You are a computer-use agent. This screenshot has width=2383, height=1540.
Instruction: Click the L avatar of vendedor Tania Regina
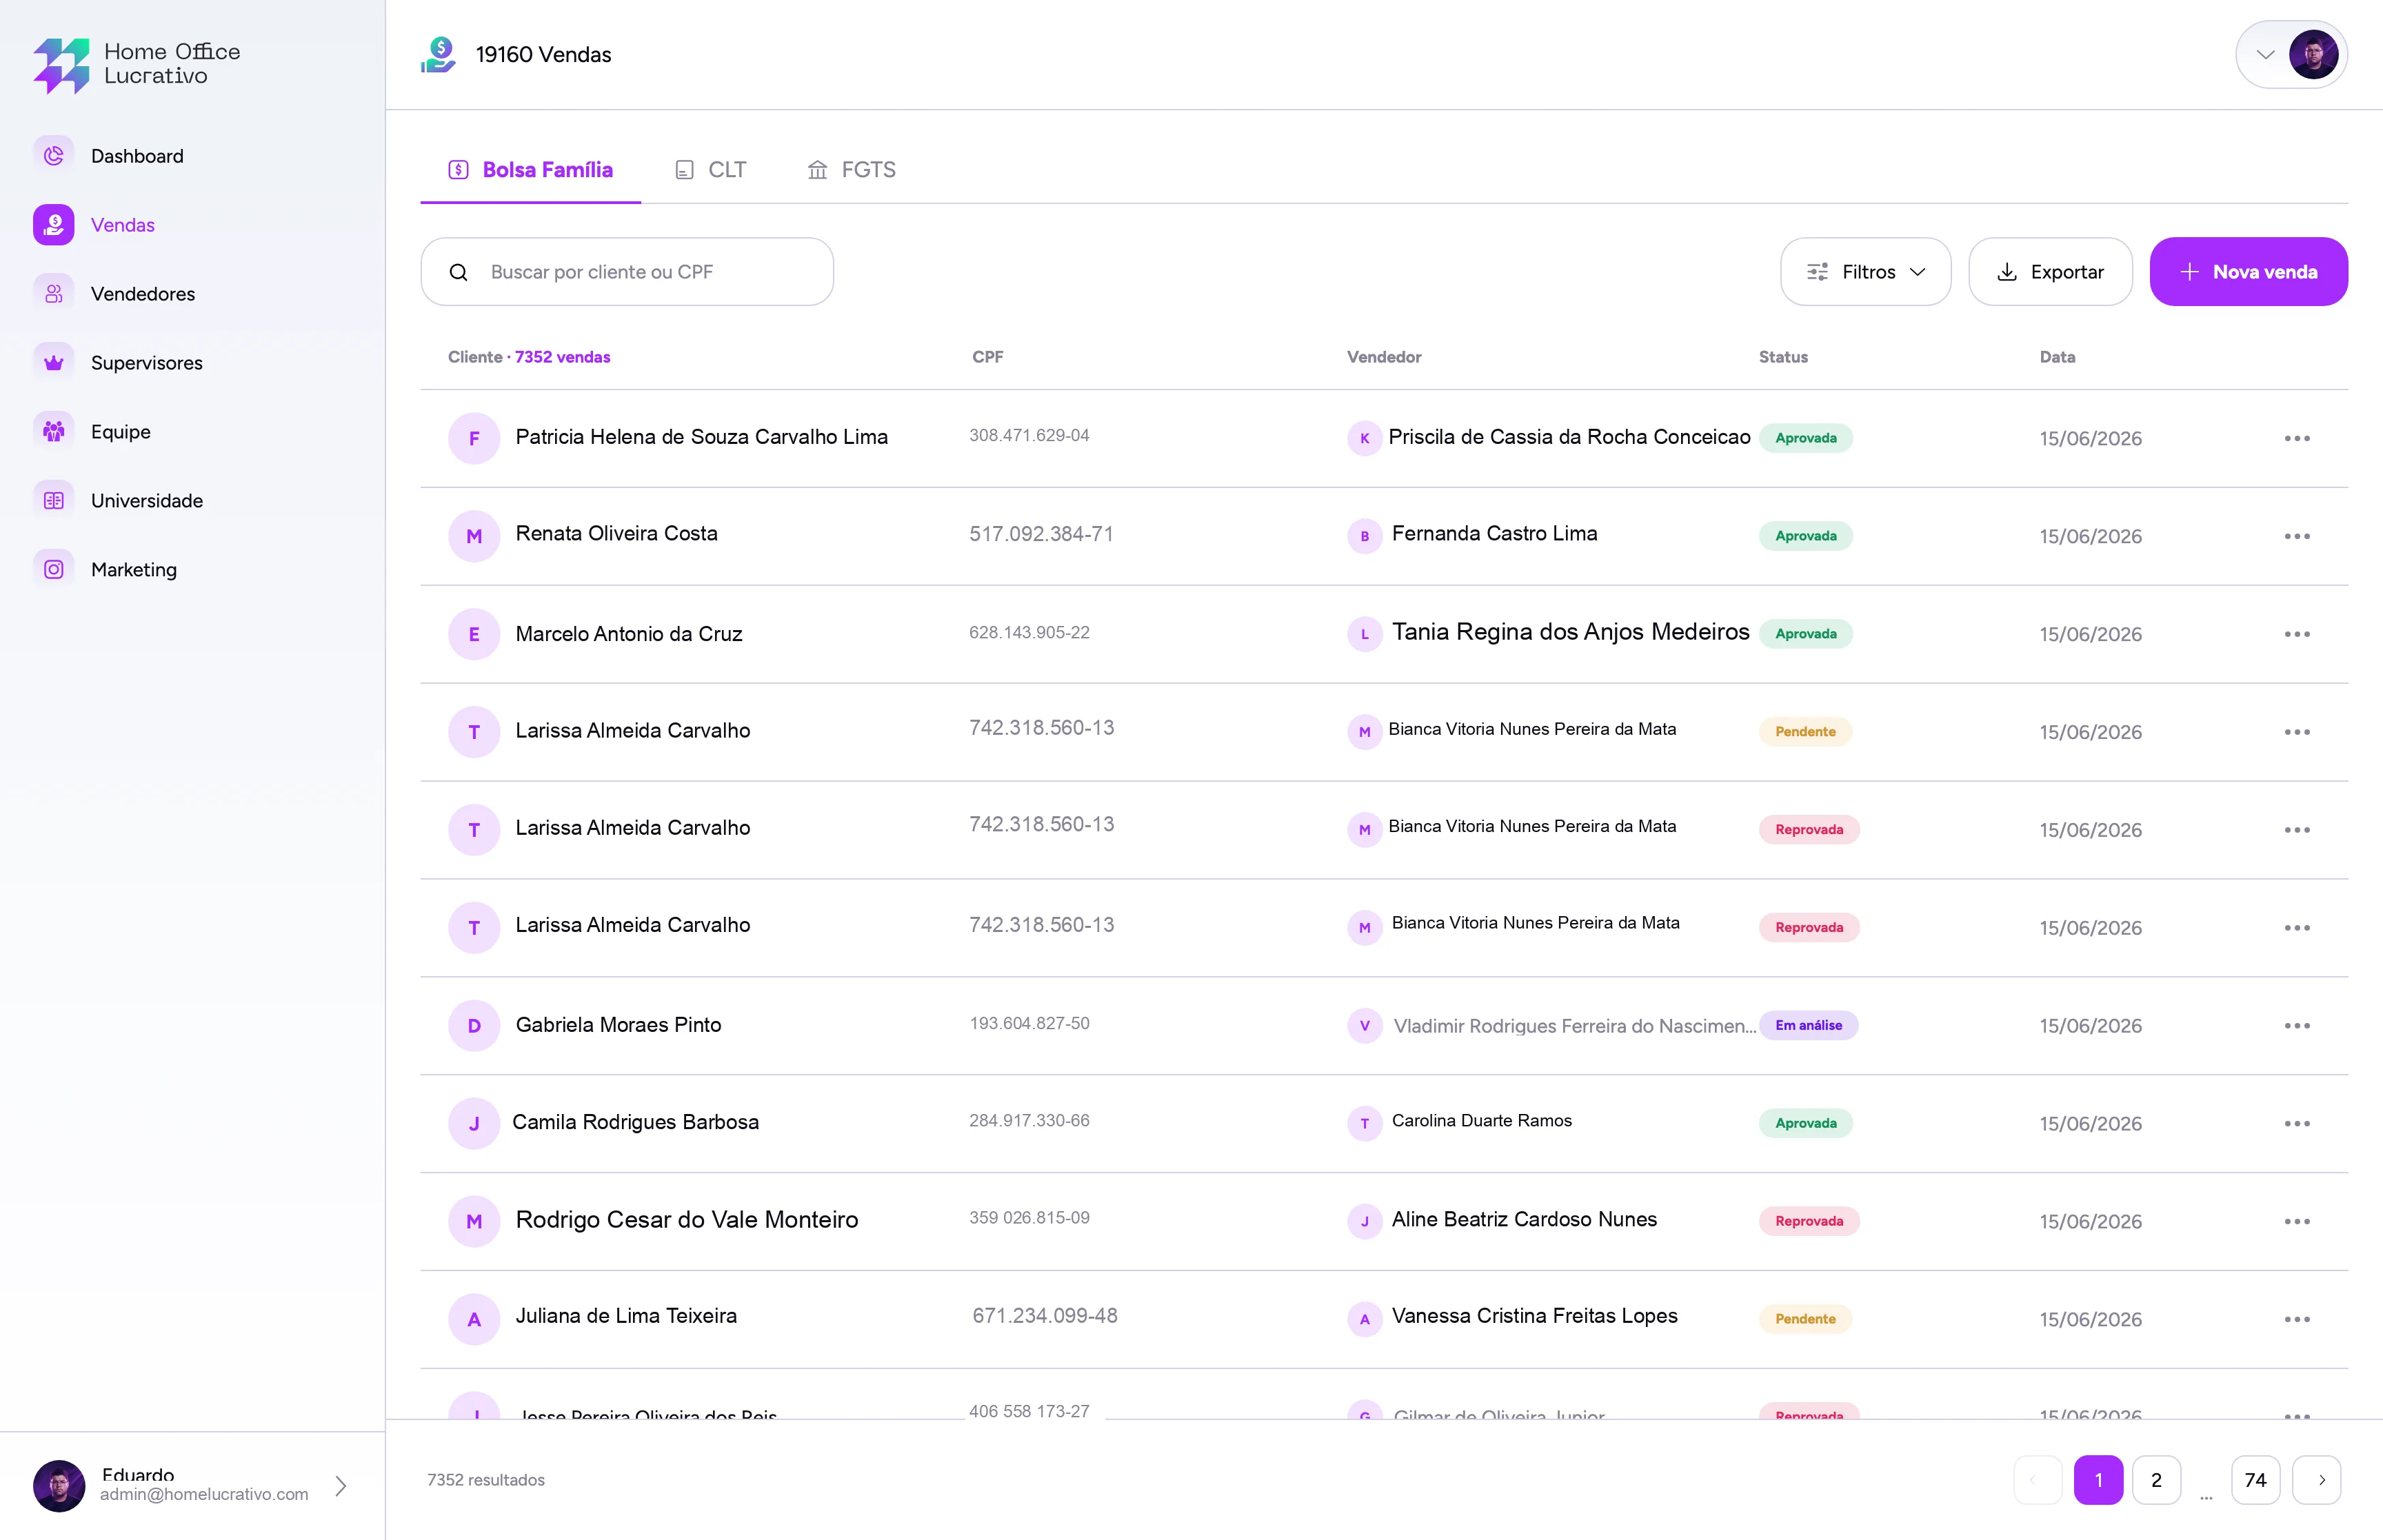point(1364,635)
